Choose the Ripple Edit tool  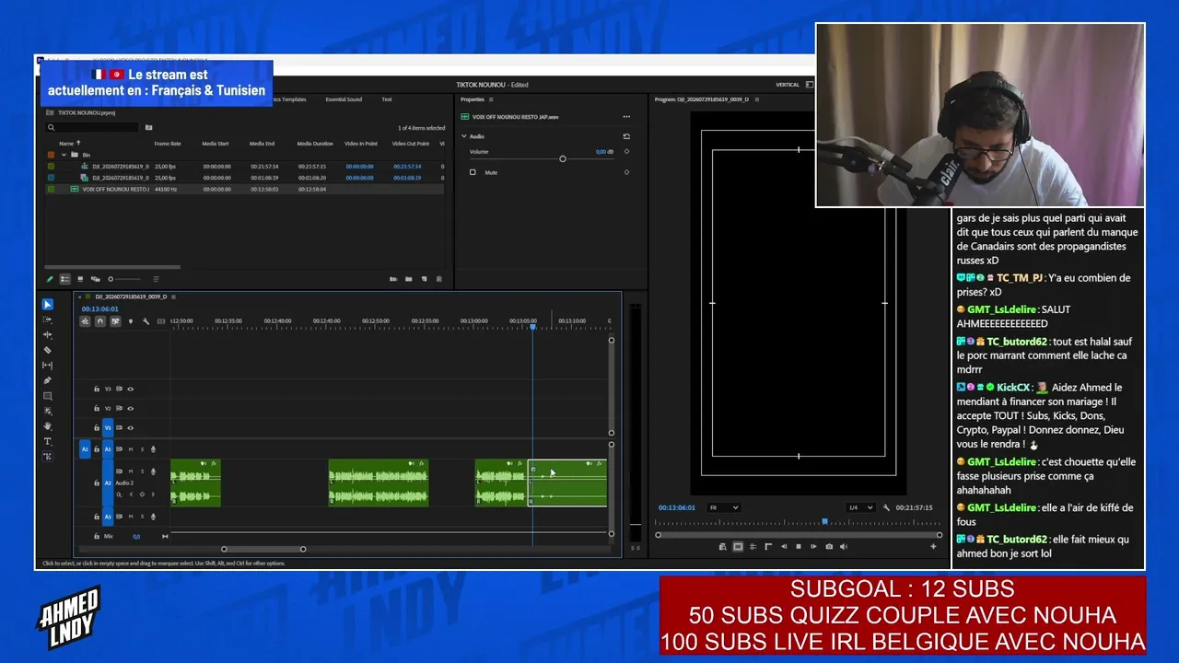[x=48, y=335]
